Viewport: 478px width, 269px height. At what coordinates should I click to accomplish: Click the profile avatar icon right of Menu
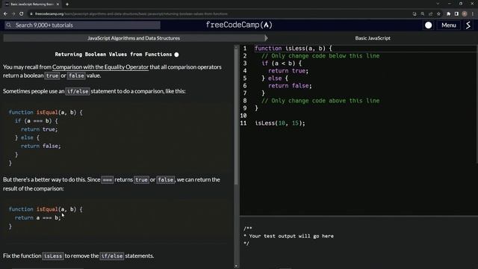click(468, 25)
